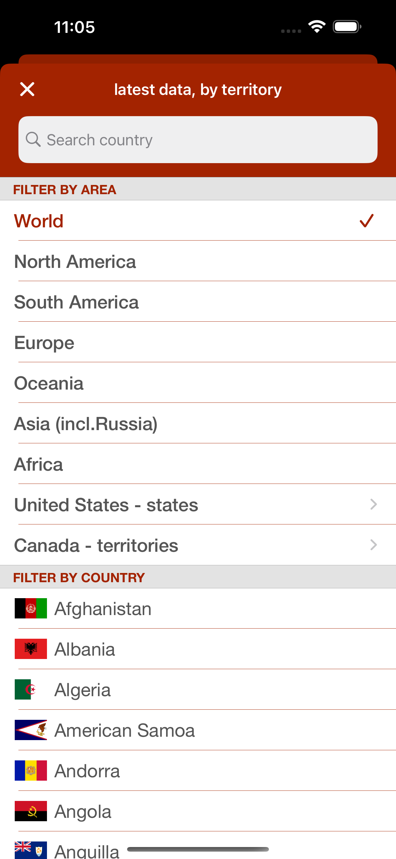The image size is (396, 859).
Task: Select the Afghanistan flag icon
Action: tap(31, 609)
